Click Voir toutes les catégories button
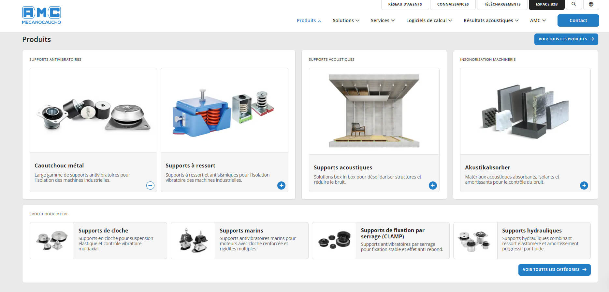This screenshot has height=292, width=609. coord(554,270)
